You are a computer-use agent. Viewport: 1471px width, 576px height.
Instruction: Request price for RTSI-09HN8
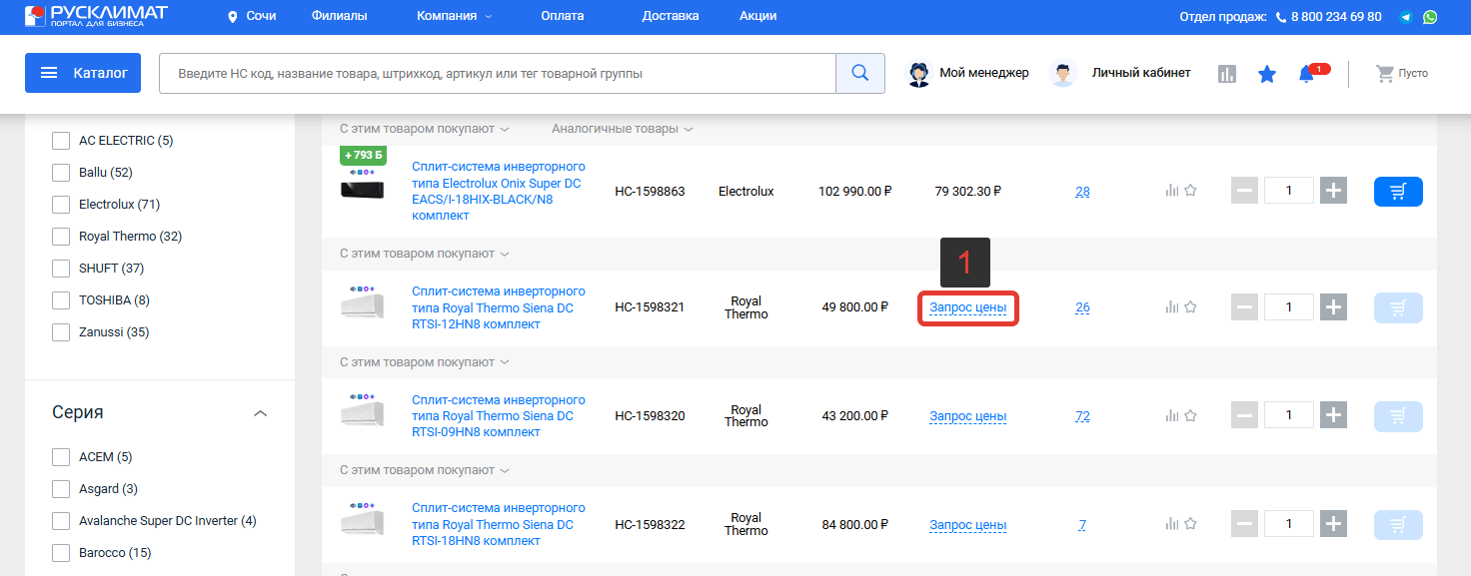point(967,416)
